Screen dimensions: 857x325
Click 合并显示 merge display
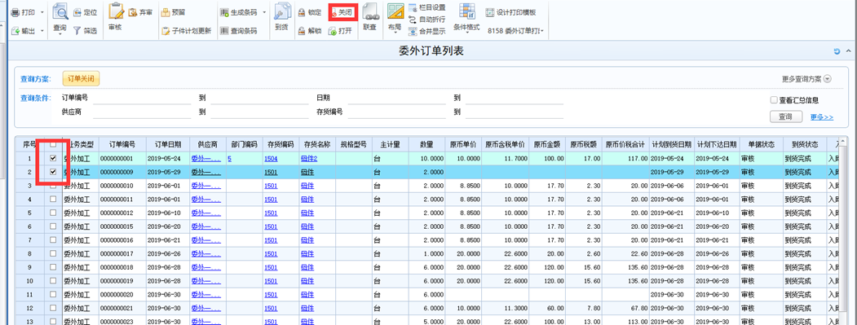click(x=427, y=31)
